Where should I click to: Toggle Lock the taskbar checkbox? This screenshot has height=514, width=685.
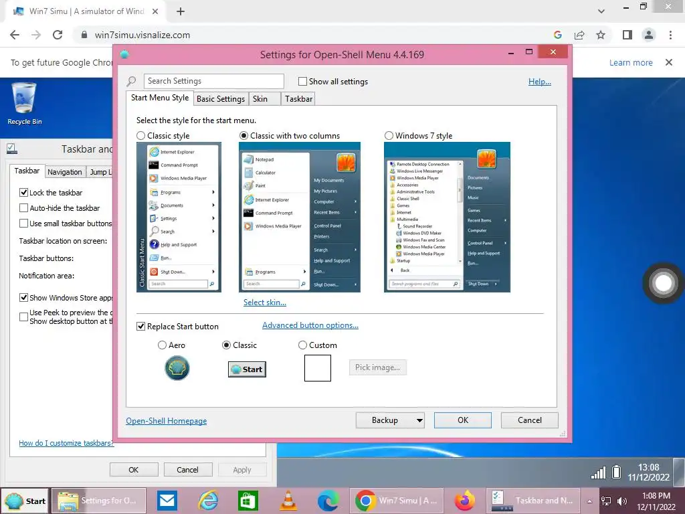[23, 193]
